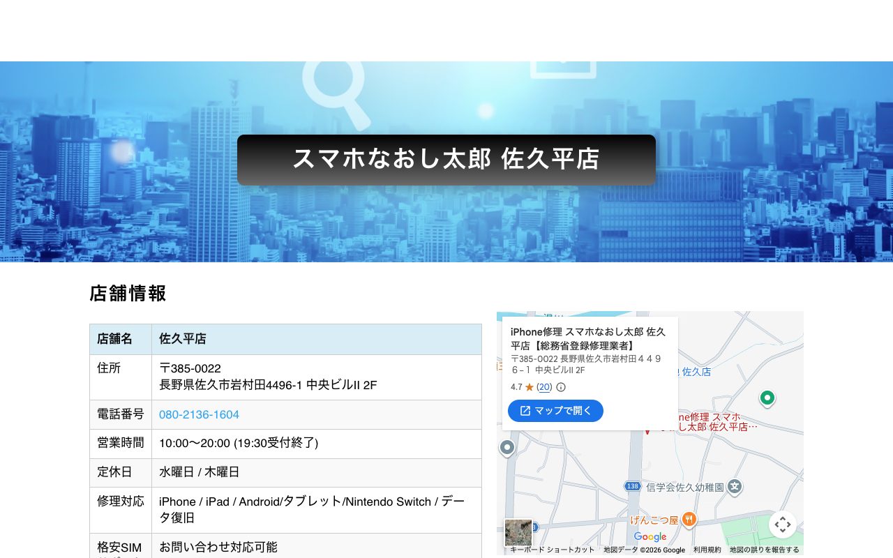Click the address 長野県佐久市岩村田4496-1 中央ビルII 2F
The height and width of the screenshot is (558, 893).
coord(268,385)
